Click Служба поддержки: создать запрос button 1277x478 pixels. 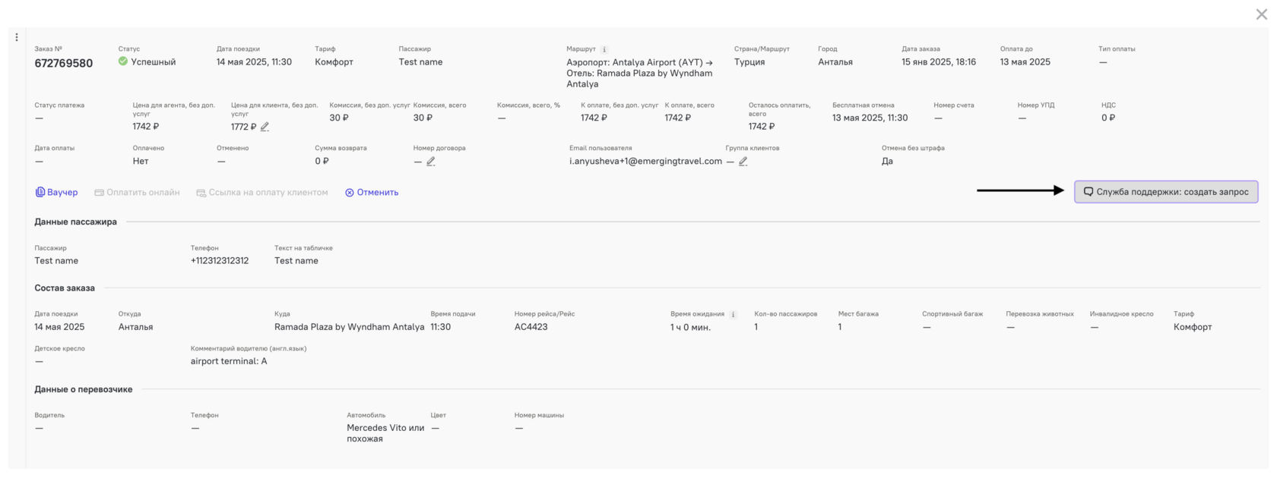click(1166, 192)
